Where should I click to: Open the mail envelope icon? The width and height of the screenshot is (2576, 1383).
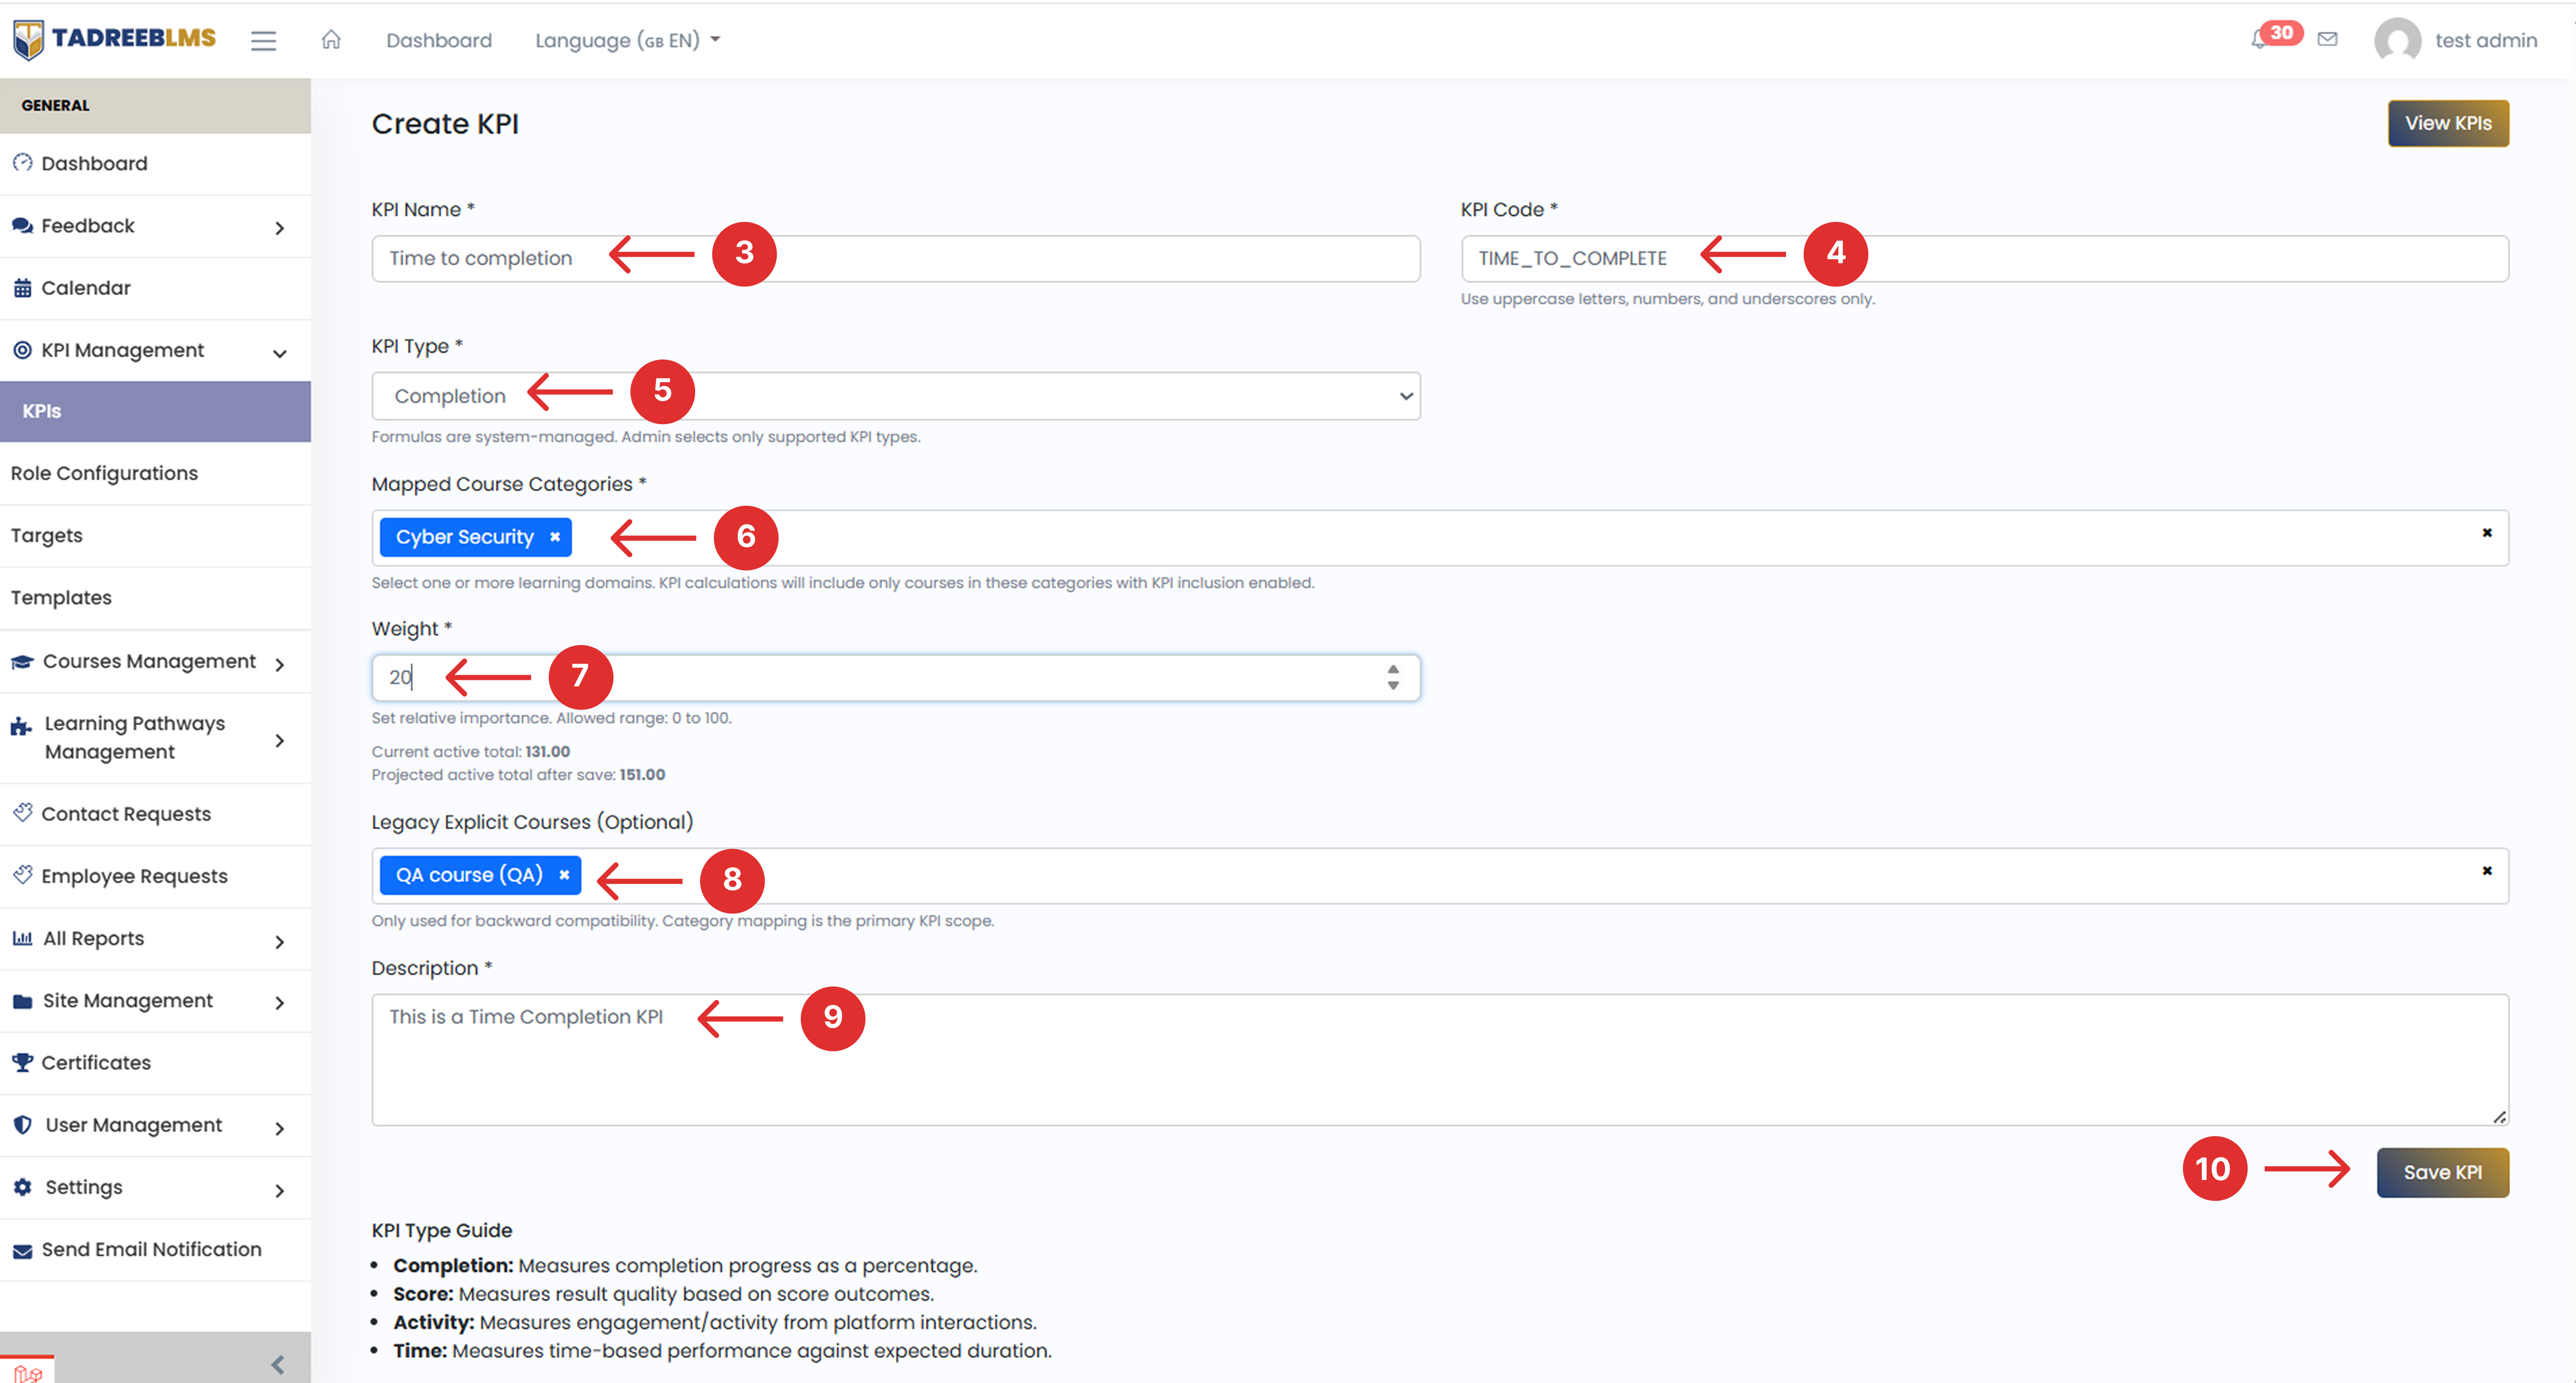pos(2327,39)
